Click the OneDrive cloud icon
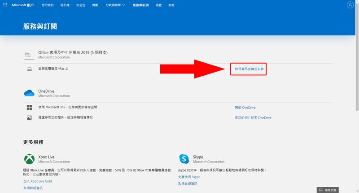359x193 pixels. [29, 93]
